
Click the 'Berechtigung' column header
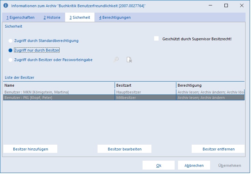pos(210,85)
